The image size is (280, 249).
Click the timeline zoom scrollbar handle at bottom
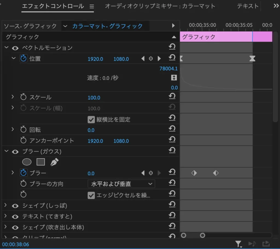(x=202, y=235)
